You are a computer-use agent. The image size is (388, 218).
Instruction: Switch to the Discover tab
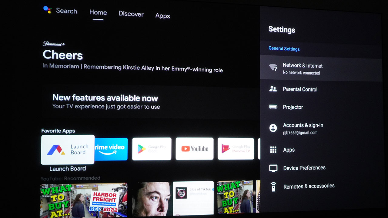click(131, 14)
